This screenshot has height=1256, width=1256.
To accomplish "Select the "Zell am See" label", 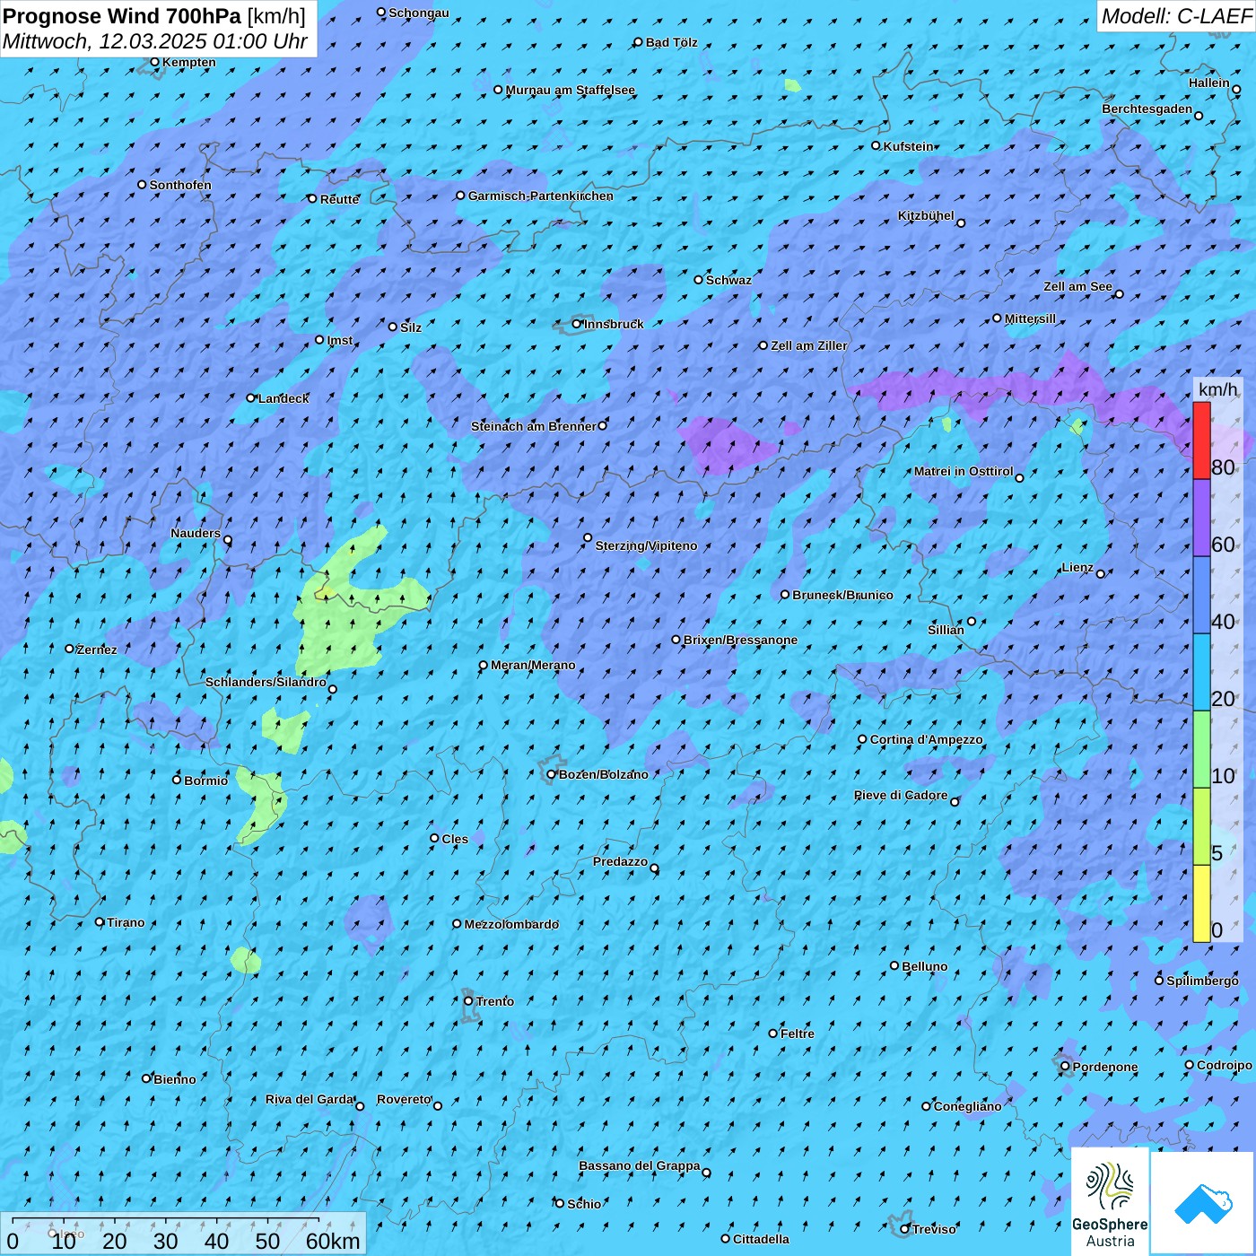I will click(1077, 286).
